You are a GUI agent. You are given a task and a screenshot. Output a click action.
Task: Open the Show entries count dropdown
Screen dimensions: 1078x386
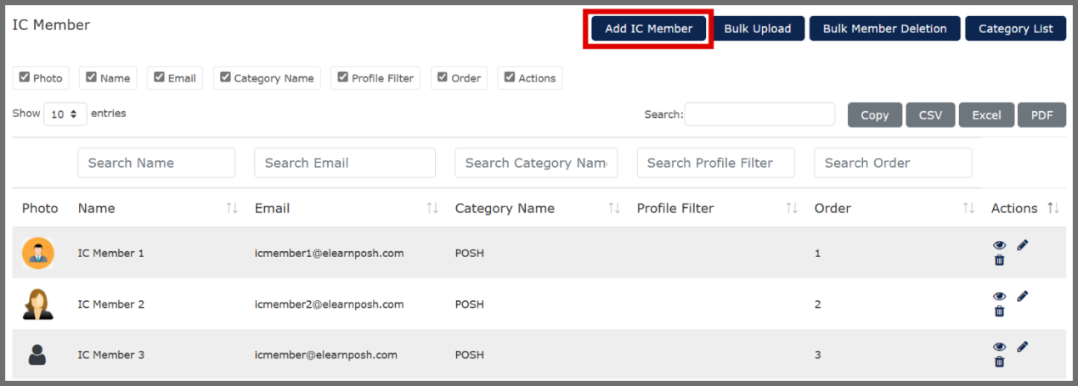point(65,114)
